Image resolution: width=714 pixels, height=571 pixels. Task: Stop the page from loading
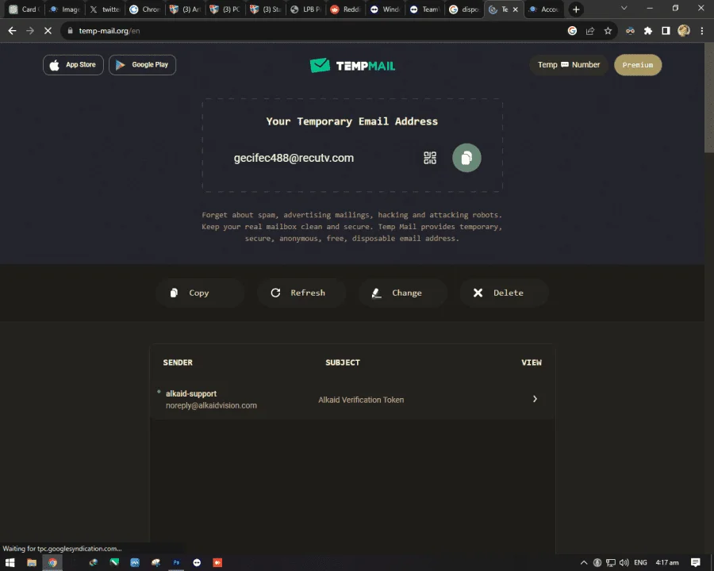point(48,30)
